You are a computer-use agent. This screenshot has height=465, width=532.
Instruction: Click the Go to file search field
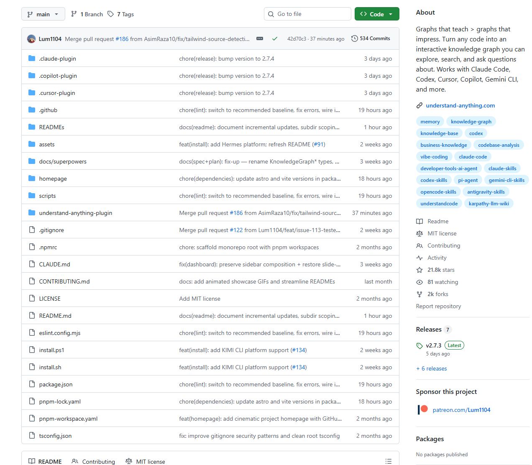click(307, 14)
